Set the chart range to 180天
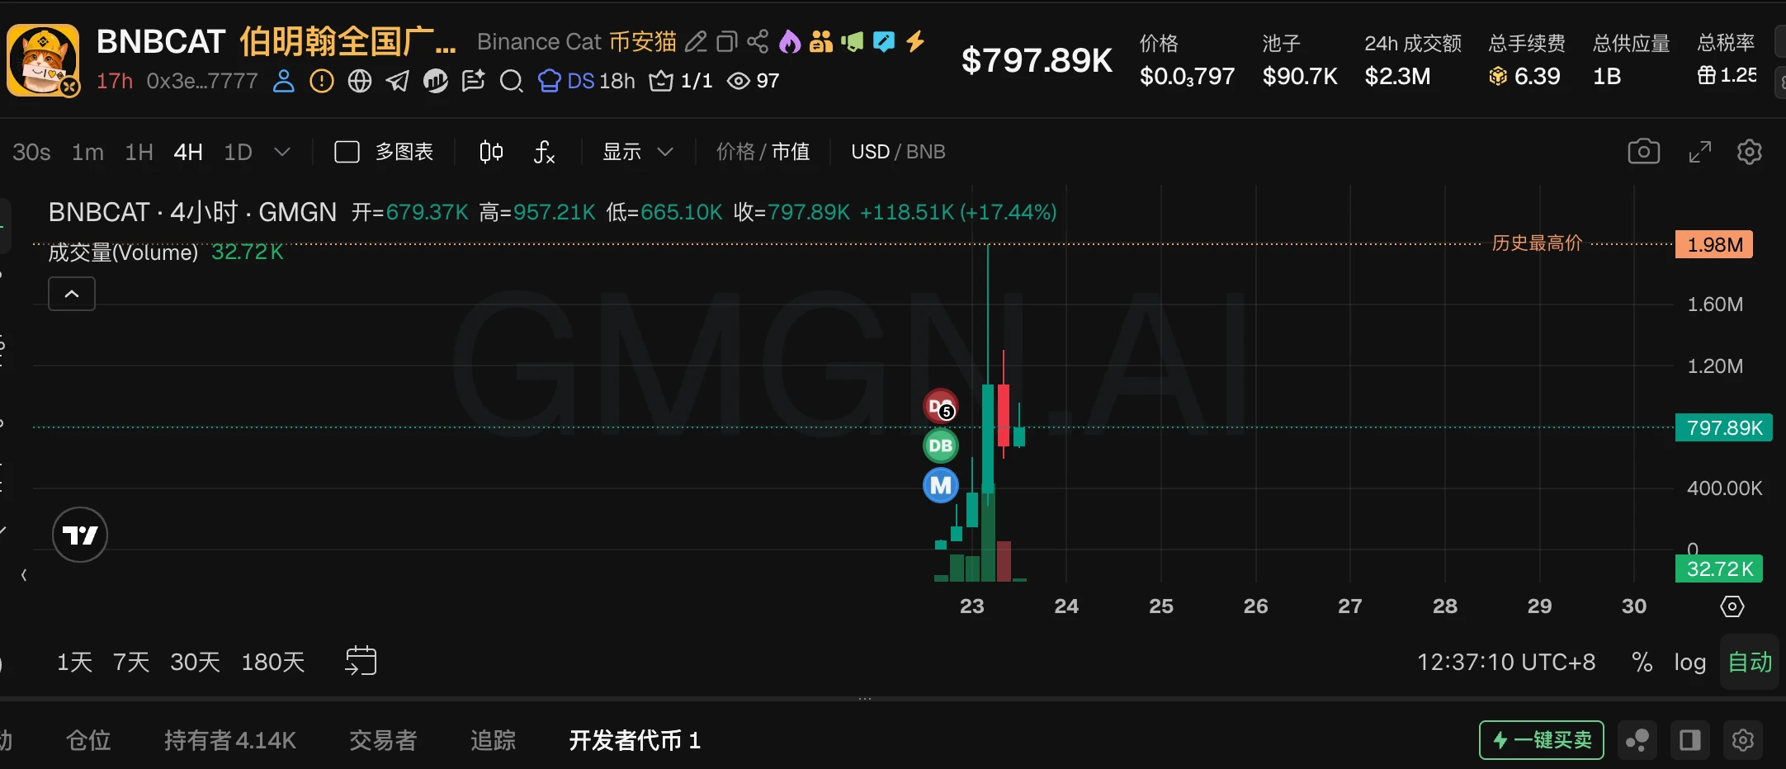The image size is (1786, 769). click(x=272, y=662)
